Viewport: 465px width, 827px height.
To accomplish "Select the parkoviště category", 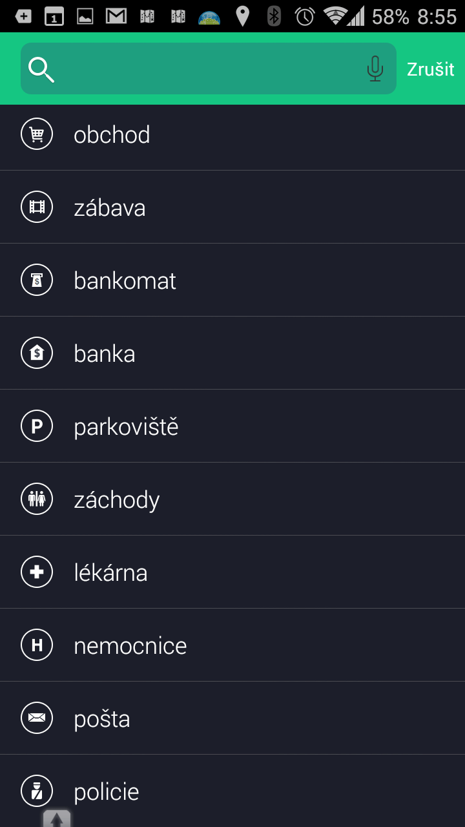I will 232,426.
